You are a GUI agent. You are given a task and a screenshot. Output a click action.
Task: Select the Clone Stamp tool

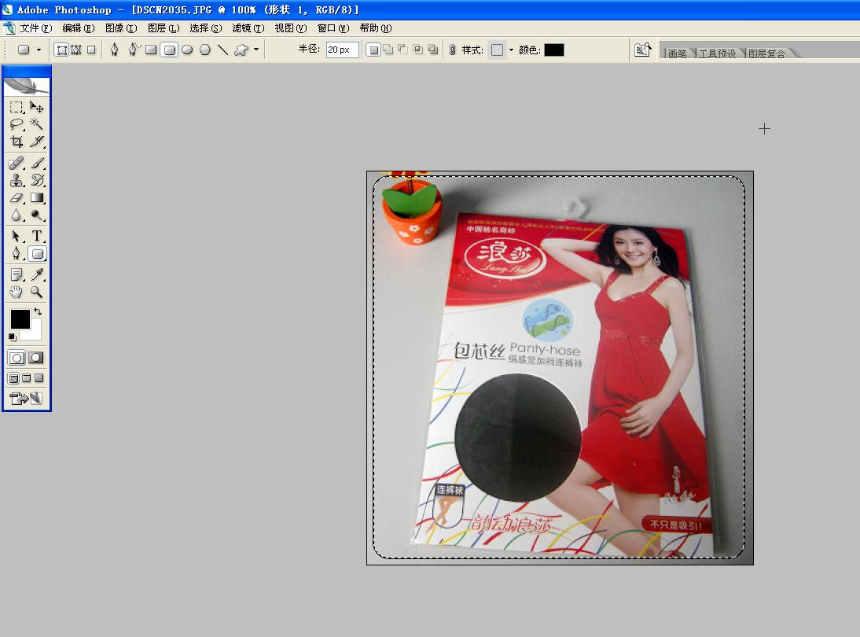pyautogui.click(x=17, y=181)
